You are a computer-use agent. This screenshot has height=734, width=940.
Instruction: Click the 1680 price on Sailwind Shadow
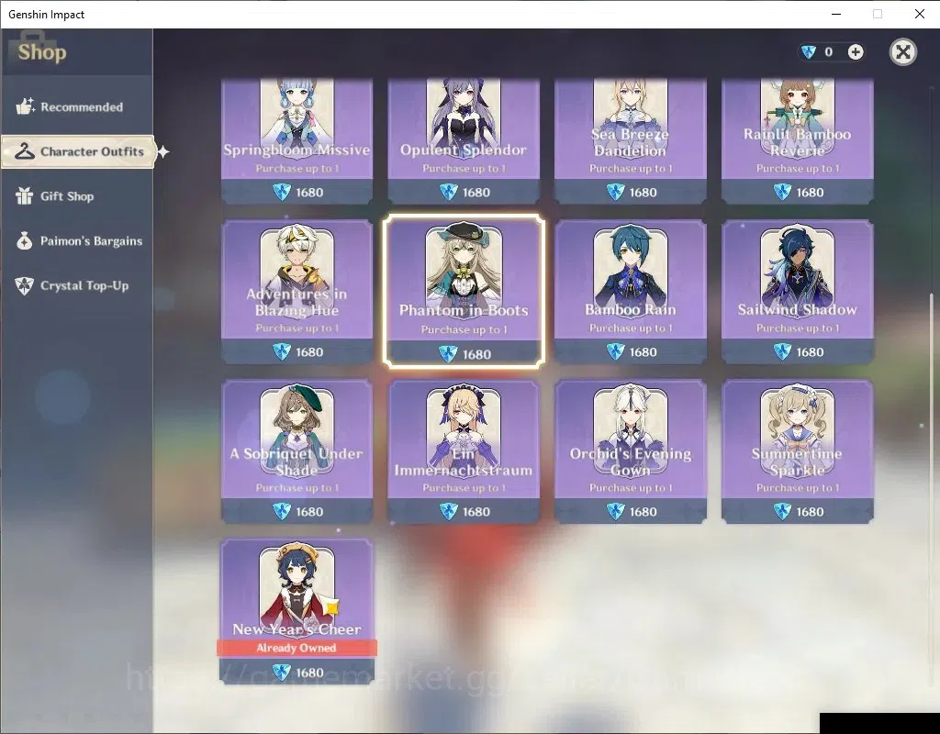click(x=810, y=351)
